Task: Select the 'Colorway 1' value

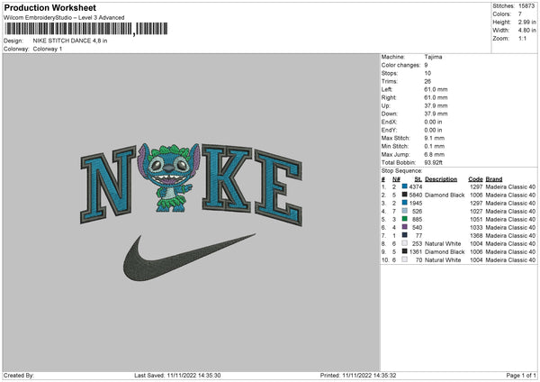Action: coord(48,49)
